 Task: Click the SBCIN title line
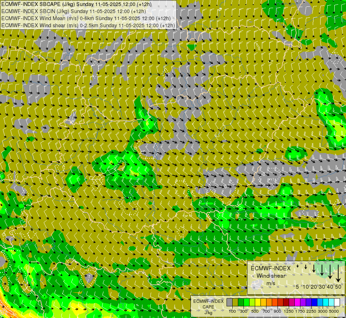pos(74,11)
